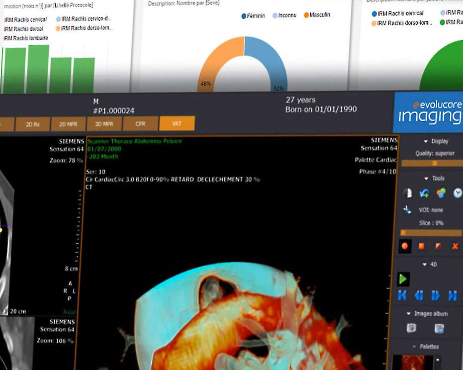Click the "8 cm" scale label

71,268
